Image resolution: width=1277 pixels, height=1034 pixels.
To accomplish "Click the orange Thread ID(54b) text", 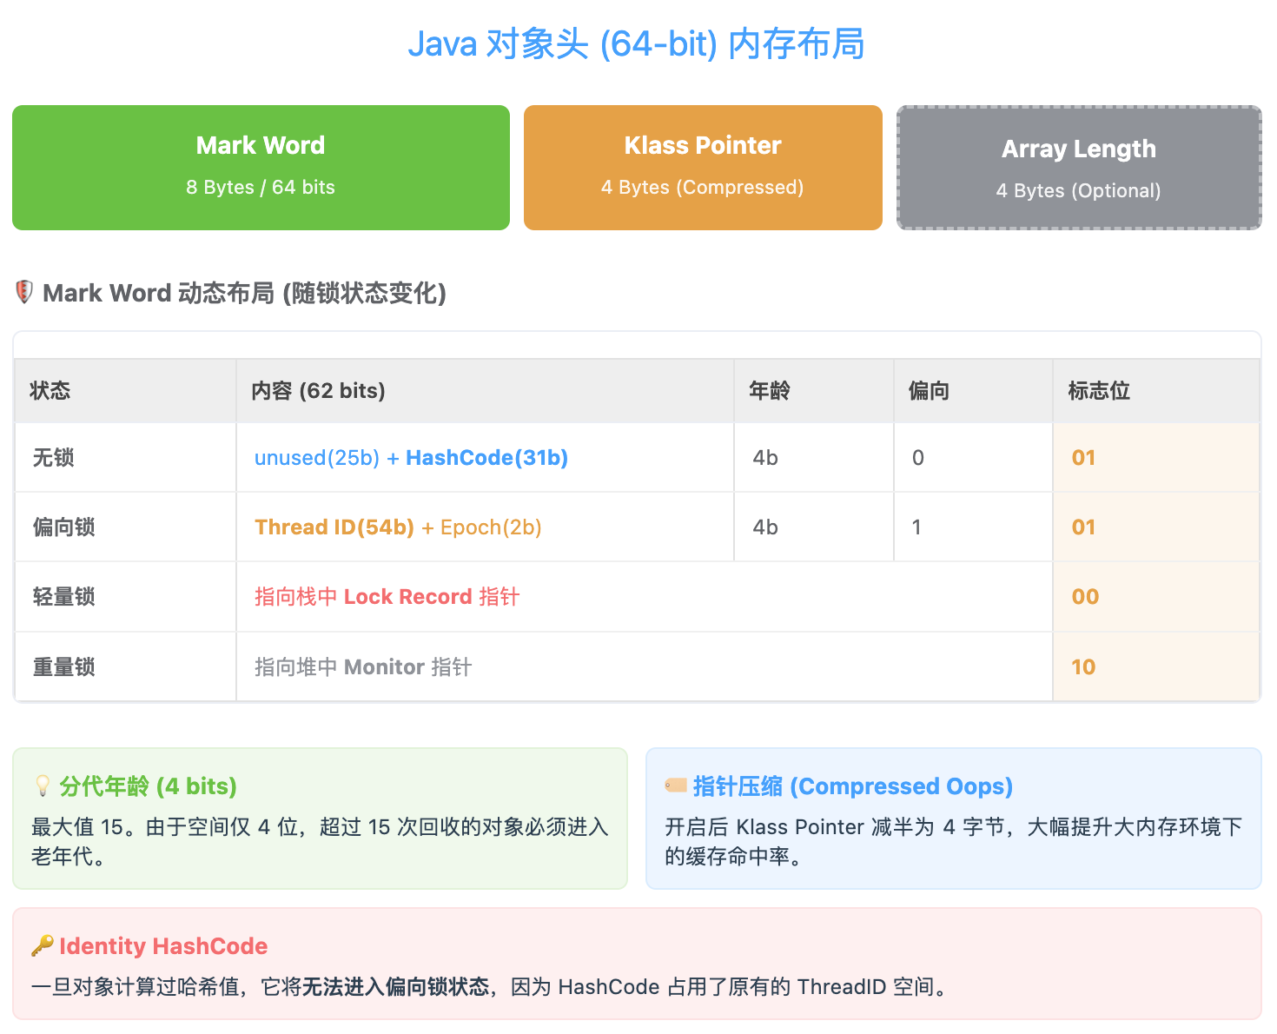I will (x=334, y=527).
